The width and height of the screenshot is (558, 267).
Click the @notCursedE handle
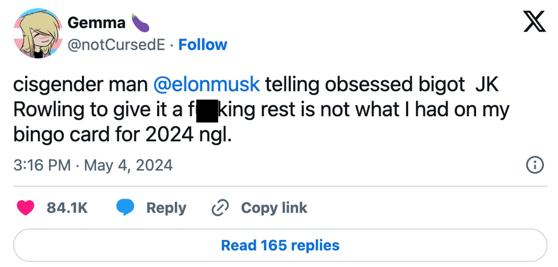117,45
